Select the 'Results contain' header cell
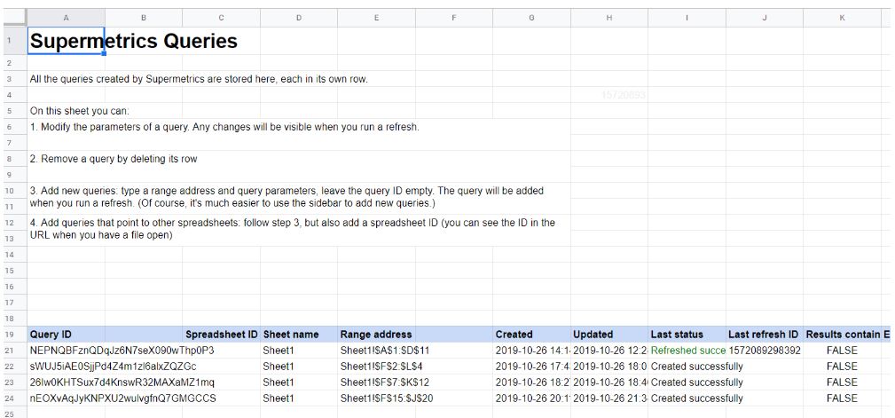 pyautogui.click(x=843, y=334)
